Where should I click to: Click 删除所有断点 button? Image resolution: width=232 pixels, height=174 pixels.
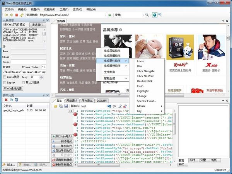pos(62,164)
